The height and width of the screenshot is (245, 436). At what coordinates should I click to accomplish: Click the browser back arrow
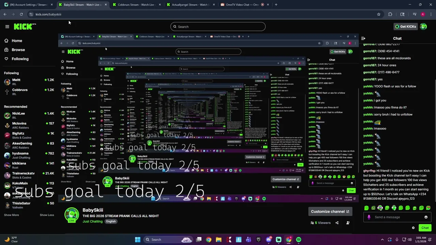click(5, 14)
